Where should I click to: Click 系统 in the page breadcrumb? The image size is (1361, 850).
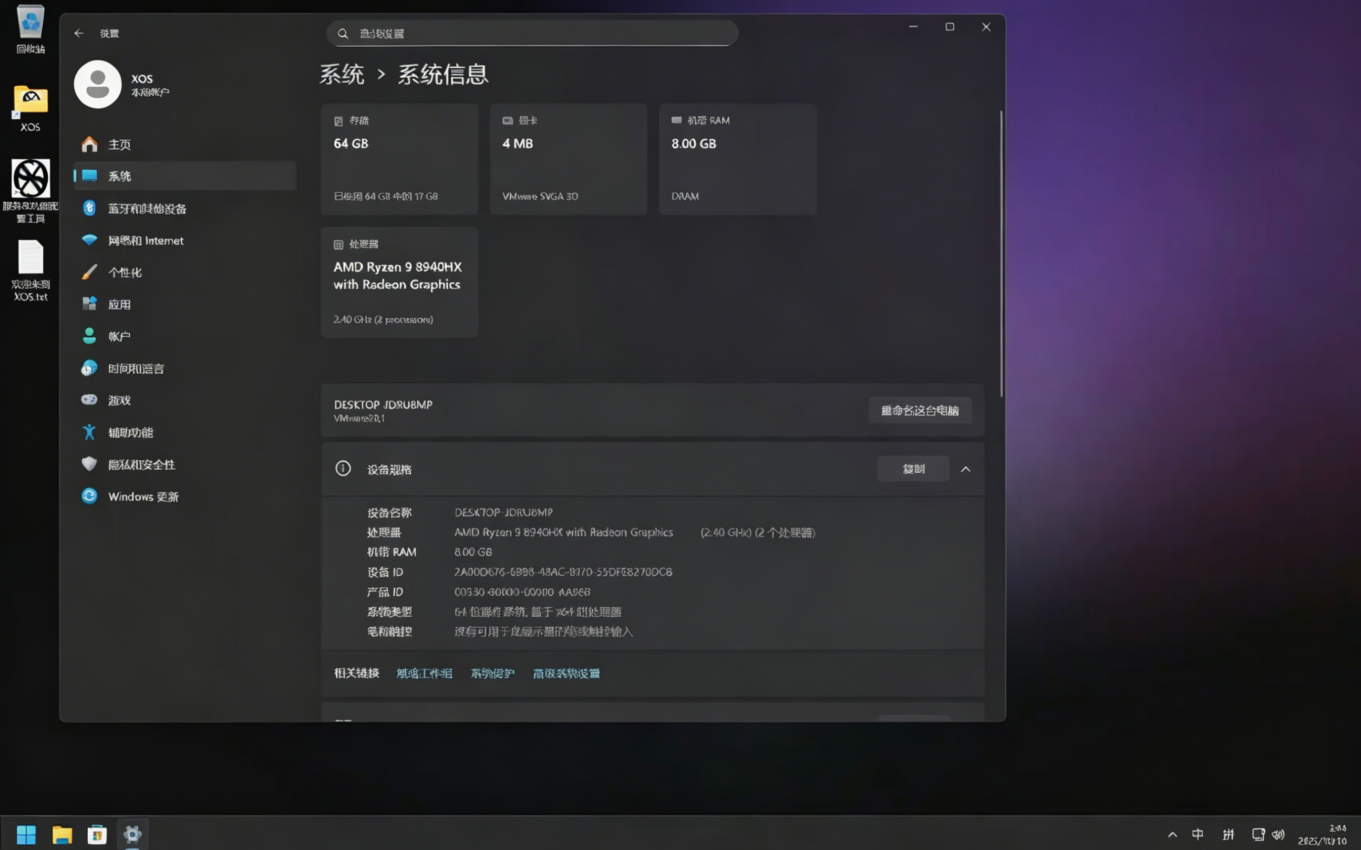coord(342,74)
